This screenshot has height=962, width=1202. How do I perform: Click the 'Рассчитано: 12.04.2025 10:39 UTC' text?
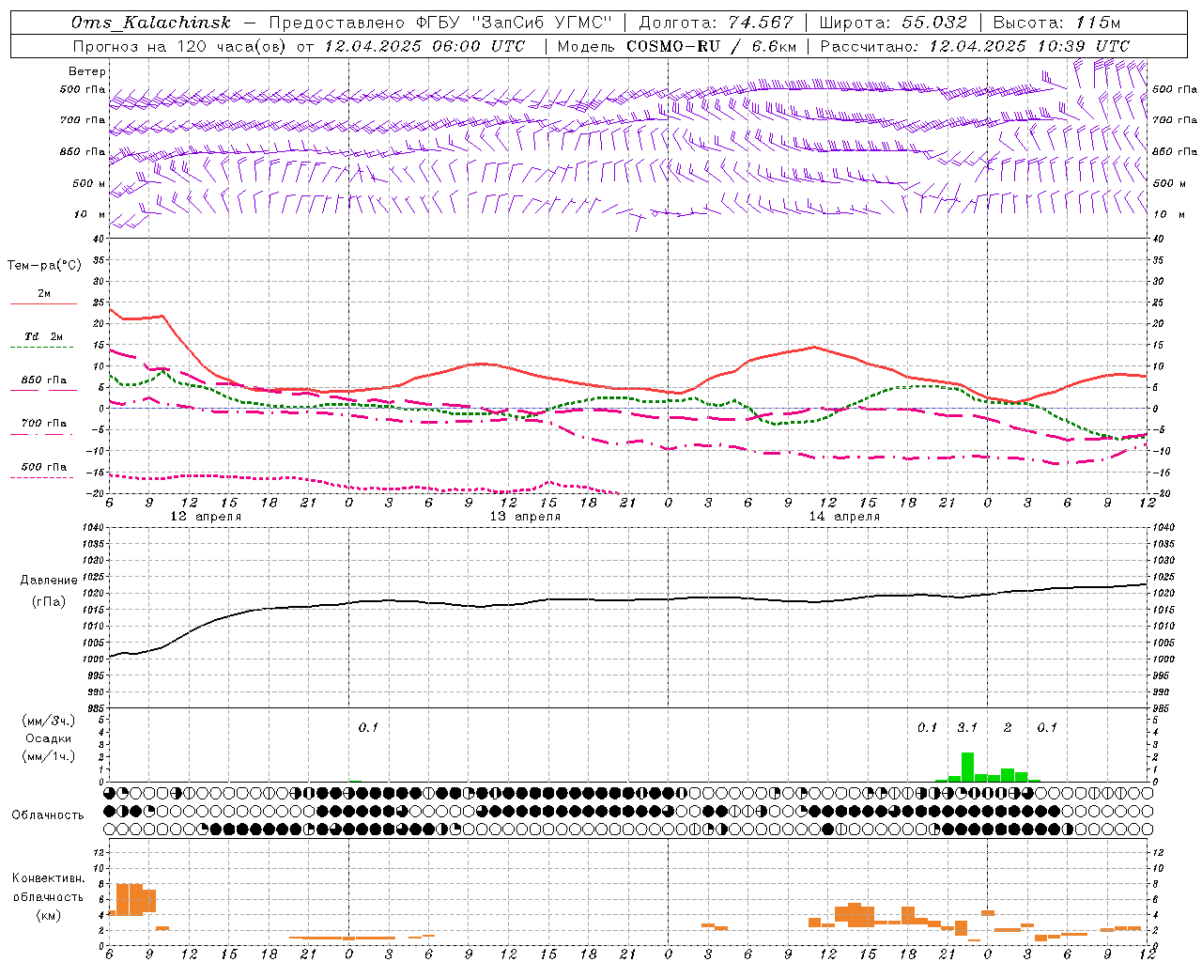click(975, 46)
